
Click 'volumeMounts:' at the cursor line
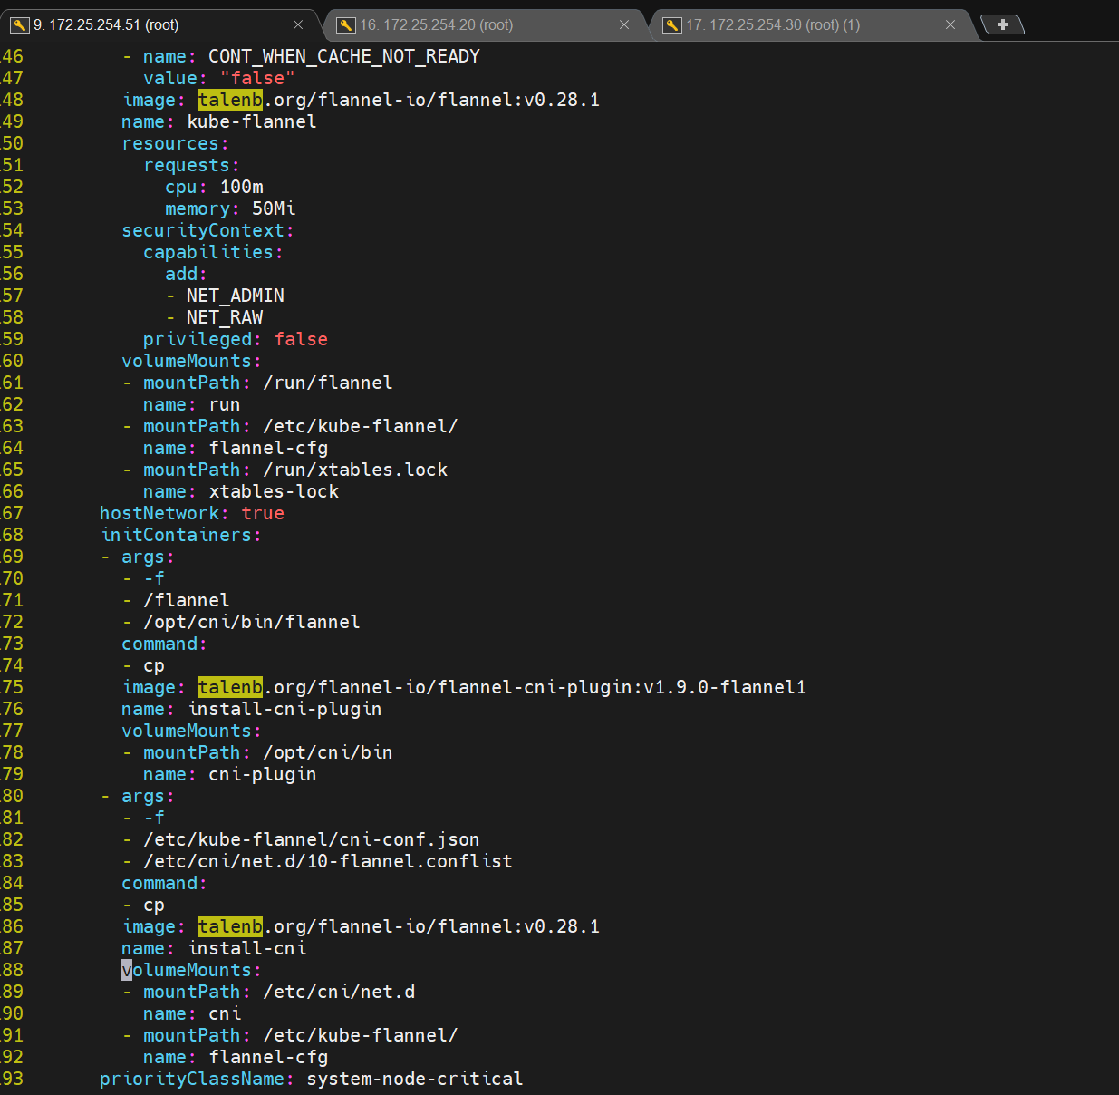point(192,970)
